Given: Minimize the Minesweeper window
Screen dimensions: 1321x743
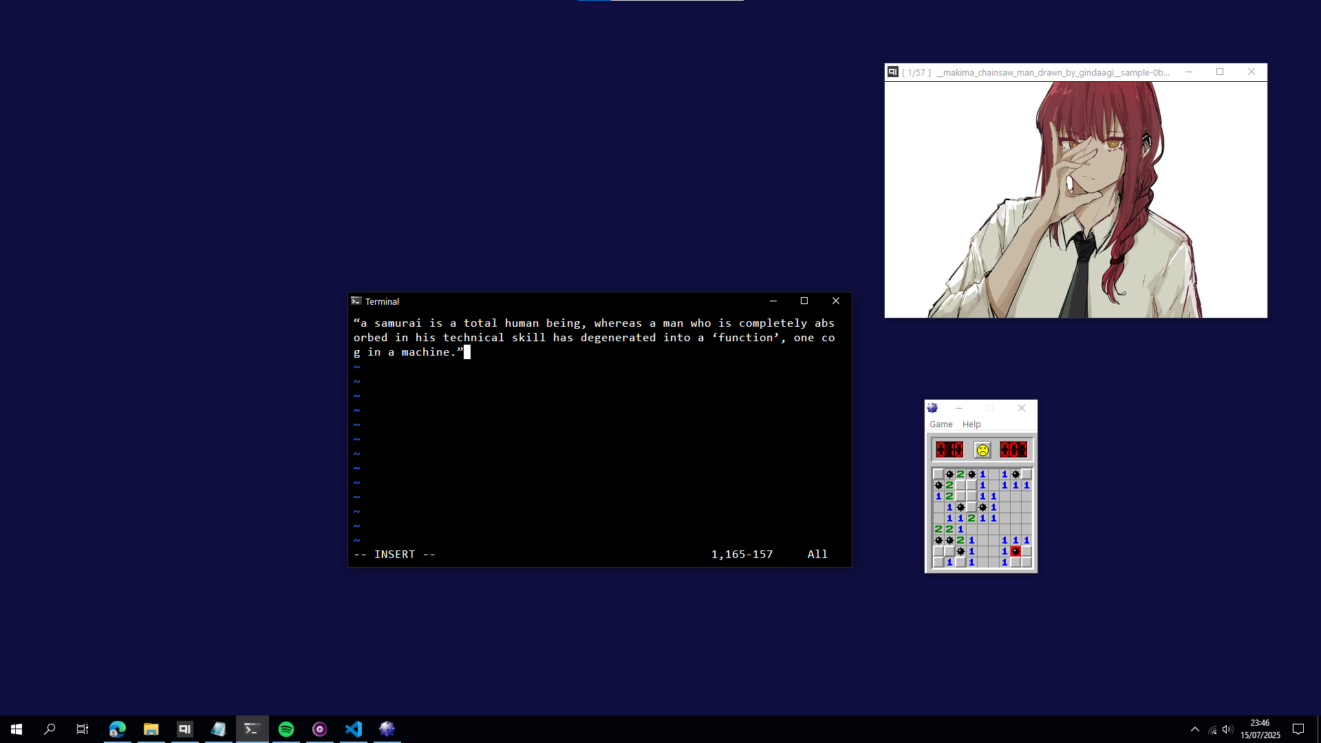Looking at the screenshot, I should point(959,408).
